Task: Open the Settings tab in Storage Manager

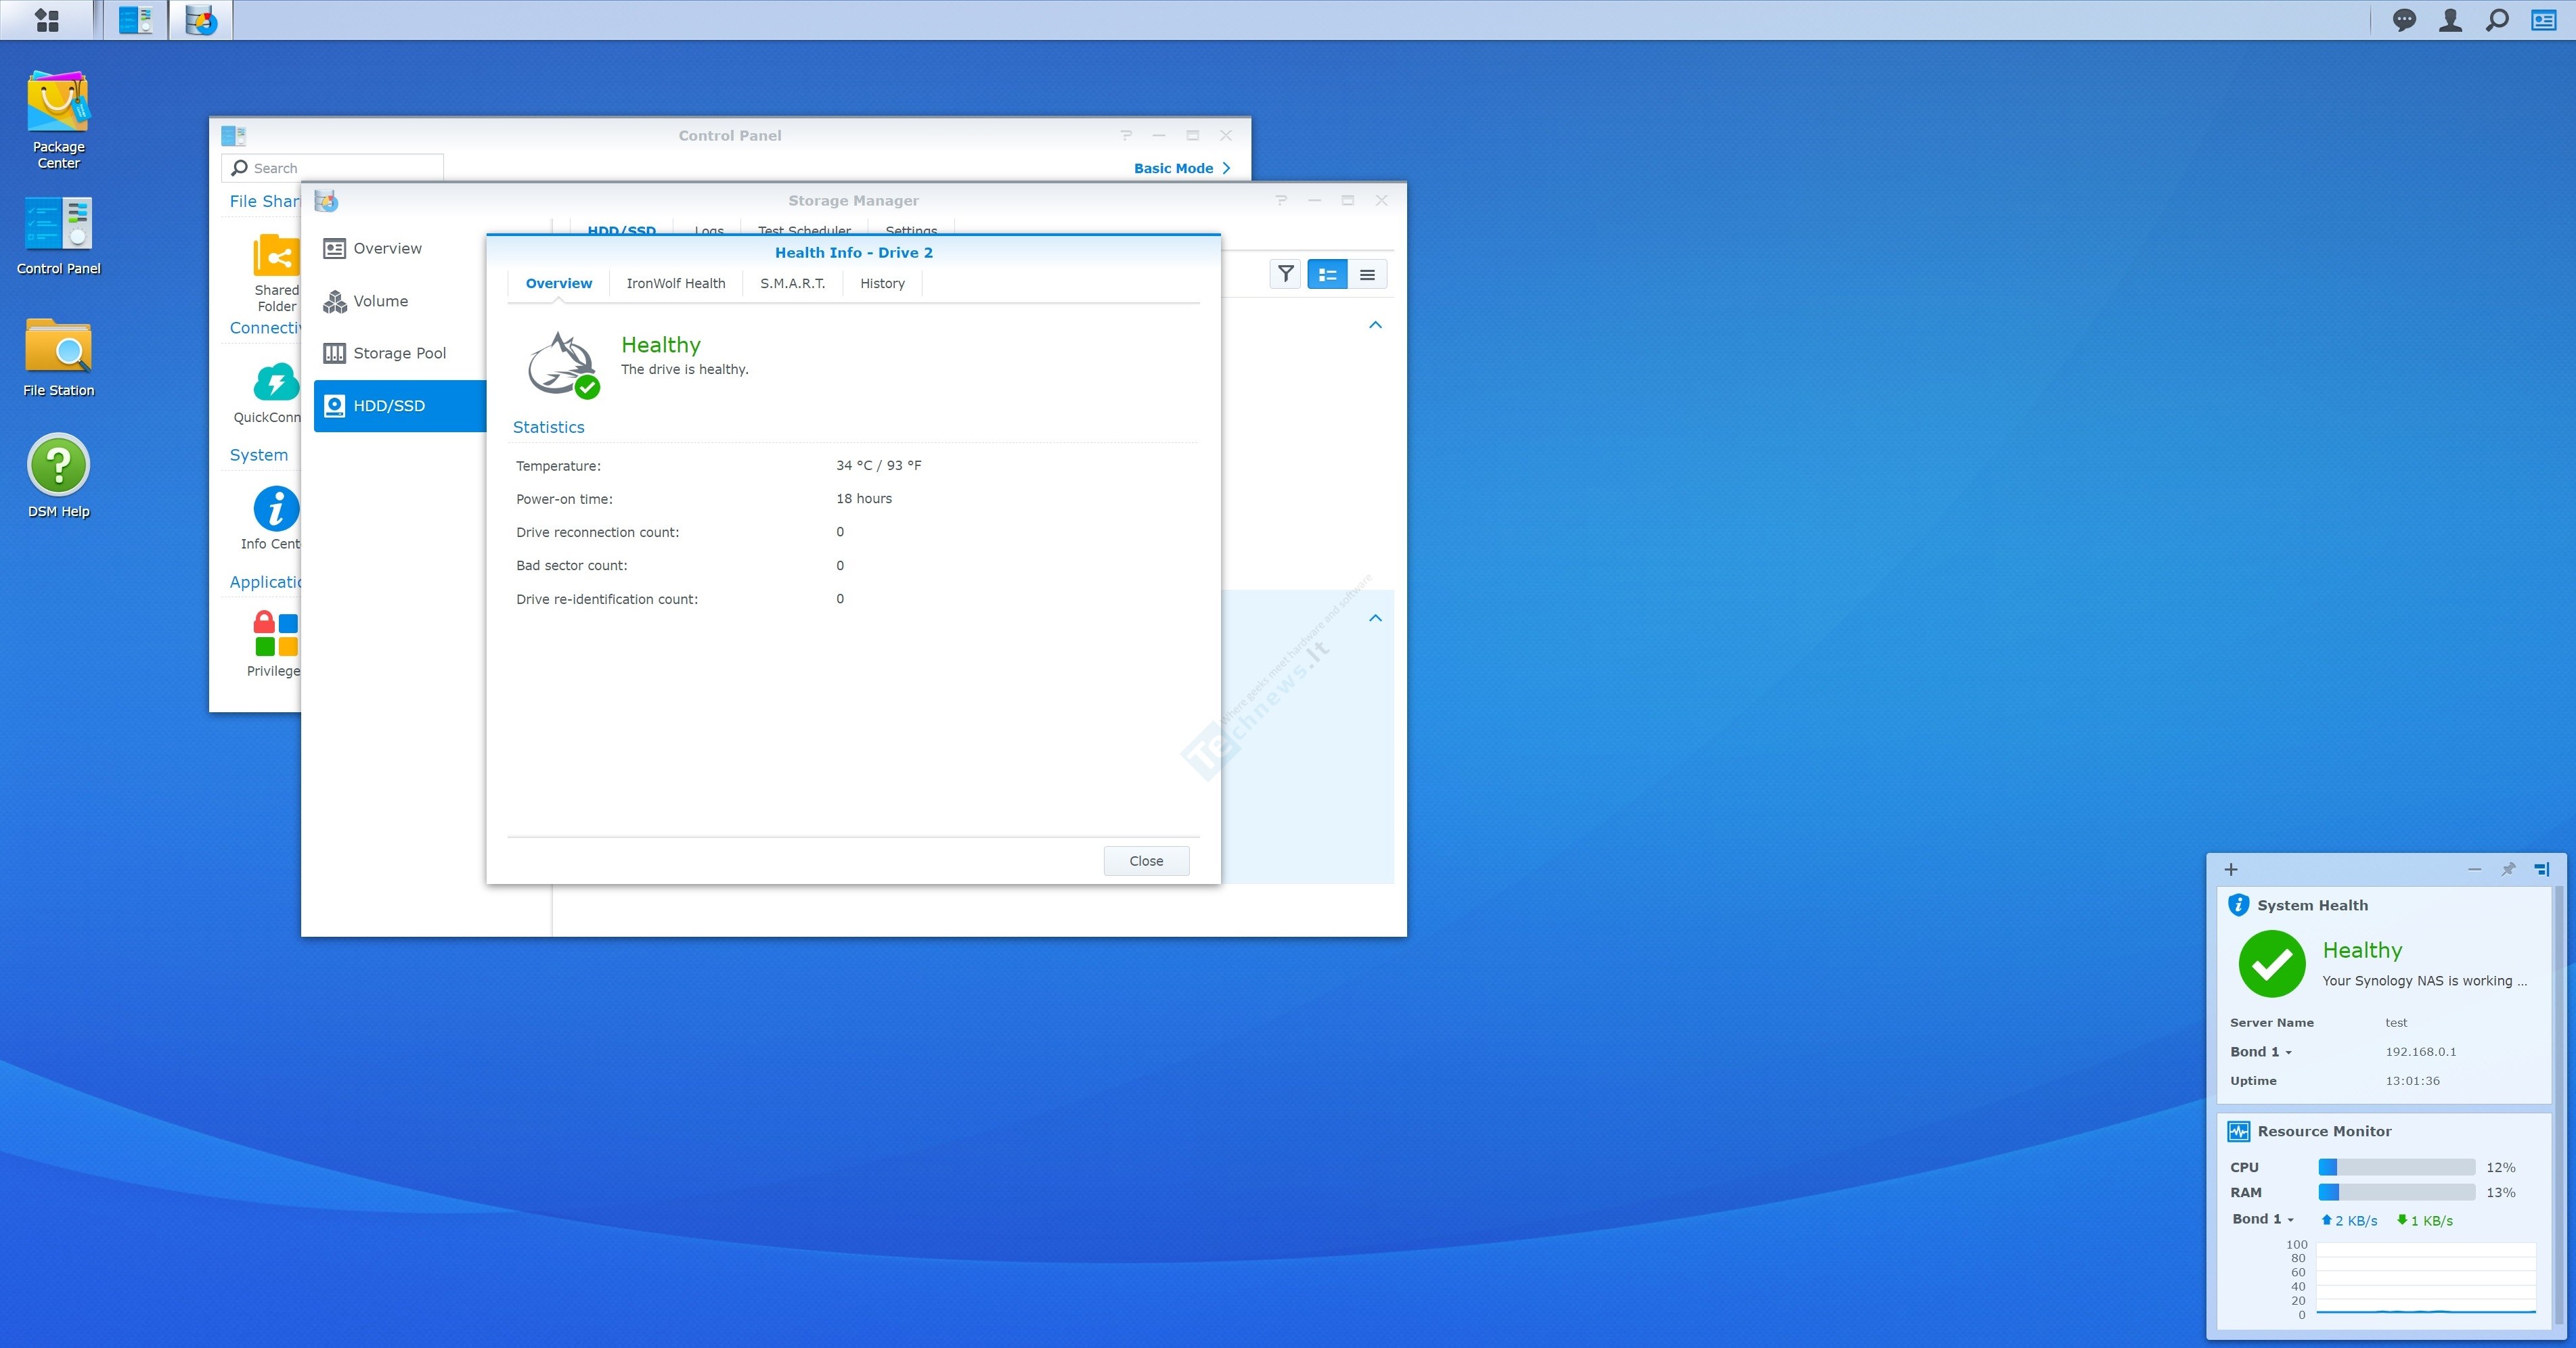Action: tap(911, 230)
